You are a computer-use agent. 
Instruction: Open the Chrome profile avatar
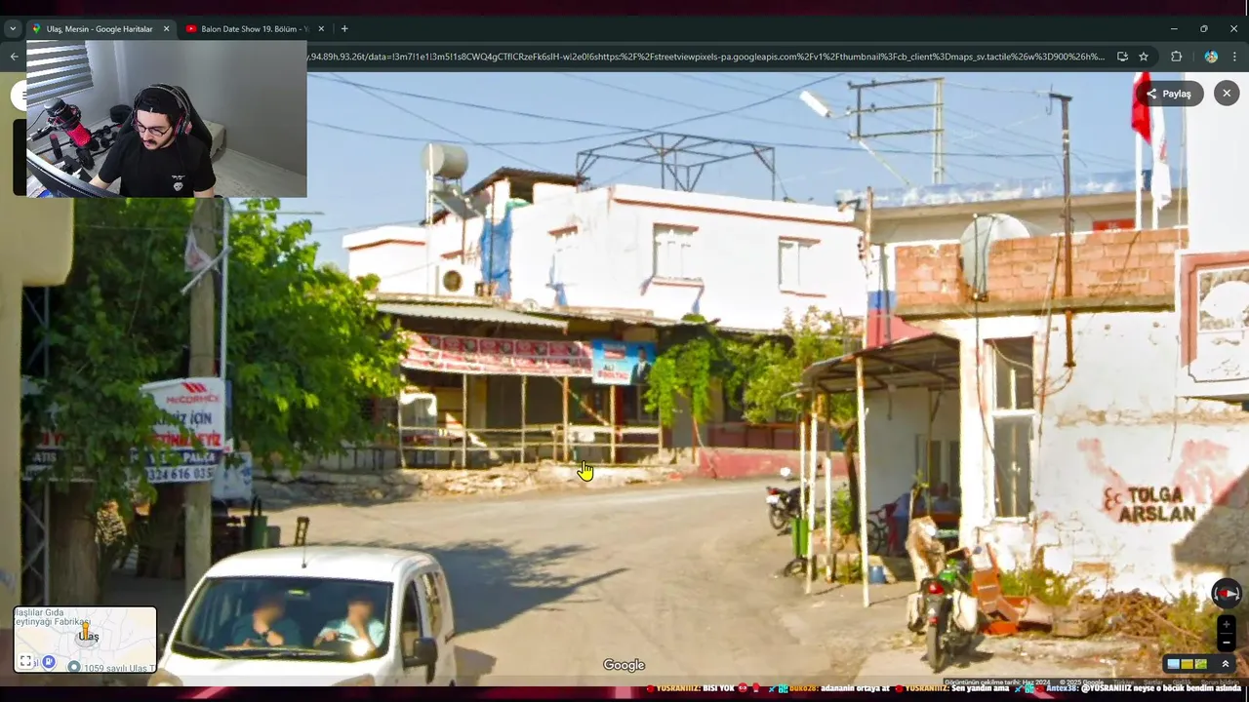(1211, 57)
